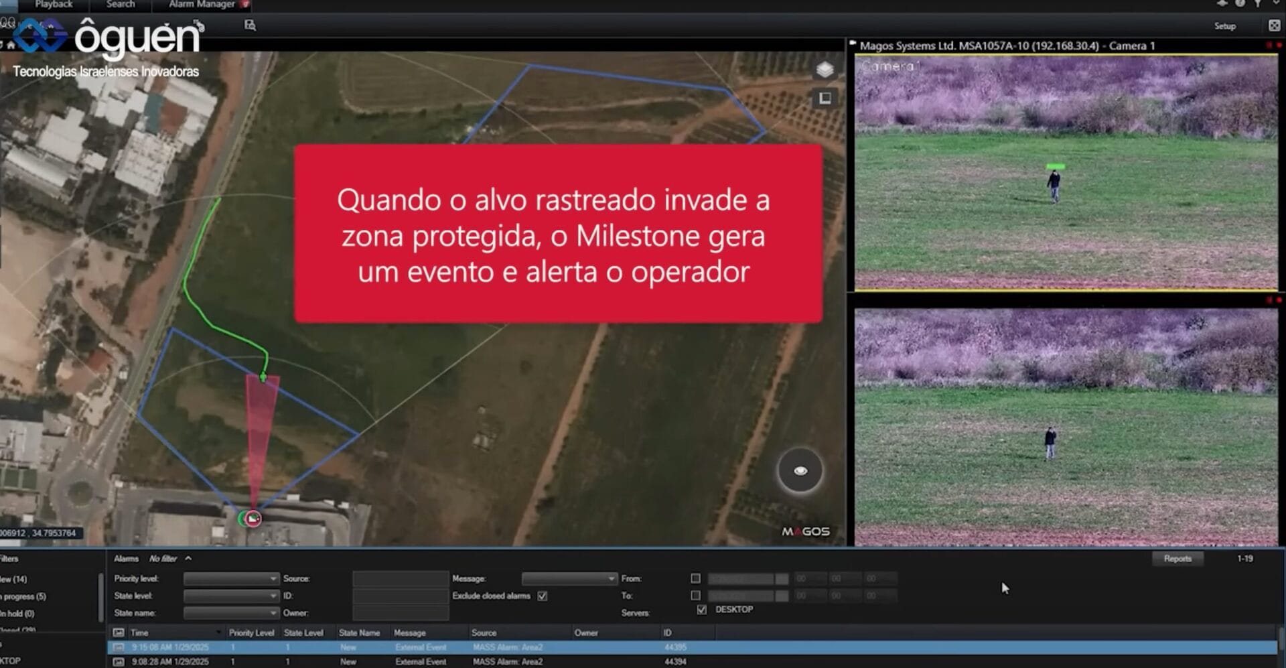Viewport: 1286px width, 668px height.
Task: Click the Setup button
Action: pos(1224,26)
